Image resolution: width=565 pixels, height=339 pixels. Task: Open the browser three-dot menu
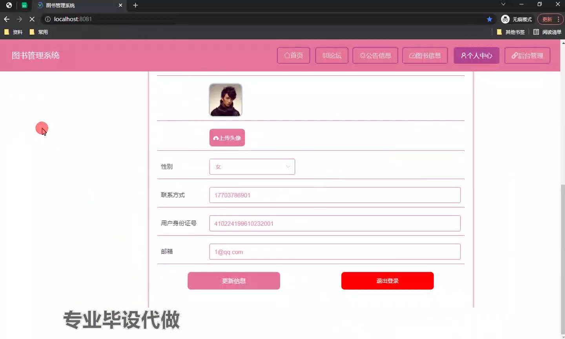[558, 19]
